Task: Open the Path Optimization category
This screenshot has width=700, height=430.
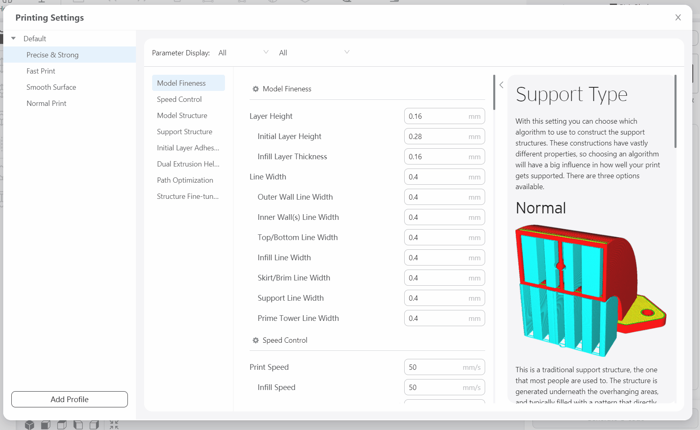Action: click(x=189, y=180)
